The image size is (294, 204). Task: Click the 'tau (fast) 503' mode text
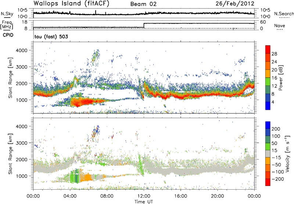(x=51, y=36)
